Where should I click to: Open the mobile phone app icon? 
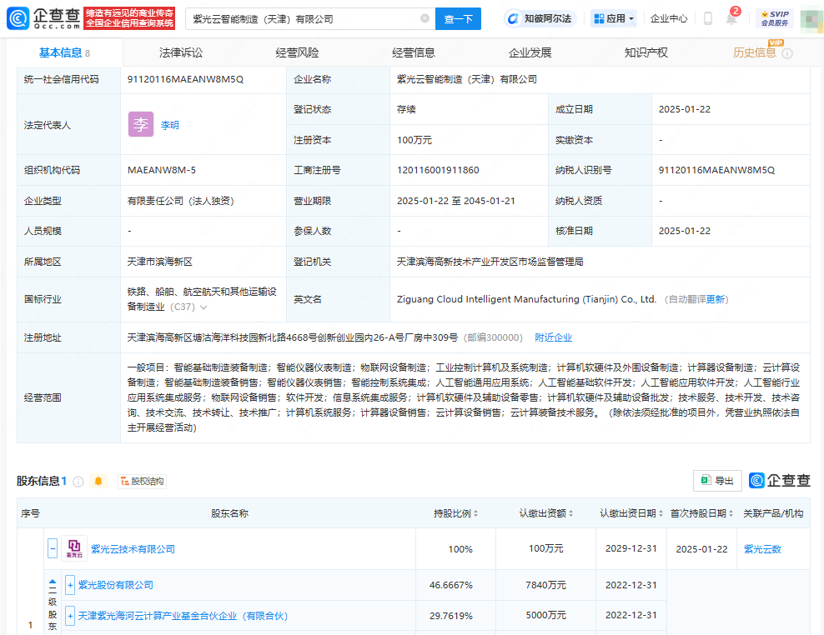(708, 19)
